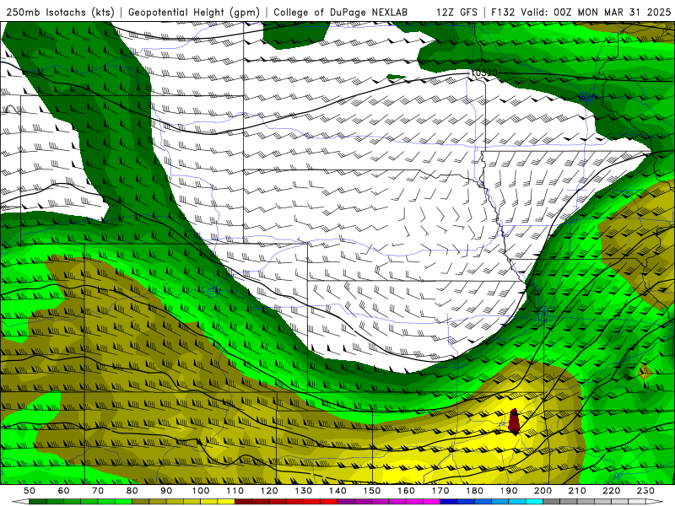Click the 'F132' forecast hour text
The height and width of the screenshot is (506, 675).
pos(503,12)
